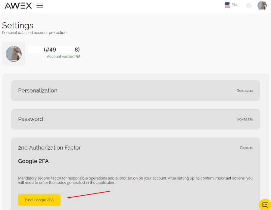Image resolution: width=271 pixels, height=210 pixels.
Task: Click the Settings page heading
Action: pyautogui.click(x=17, y=25)
